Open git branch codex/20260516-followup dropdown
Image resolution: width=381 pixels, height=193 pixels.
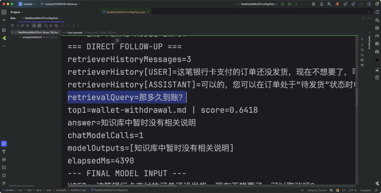click(61, 4)
